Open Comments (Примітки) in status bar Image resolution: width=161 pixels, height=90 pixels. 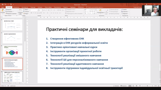coord(124,86)
